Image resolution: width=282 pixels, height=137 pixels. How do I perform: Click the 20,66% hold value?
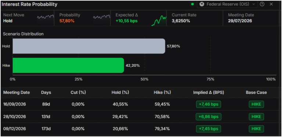(x=120, y=129)
